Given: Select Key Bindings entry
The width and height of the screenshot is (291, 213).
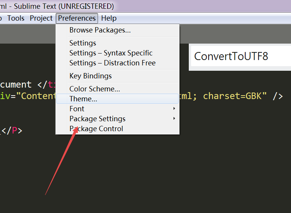Looking at the screenshot, I should [x=117, y=76].
